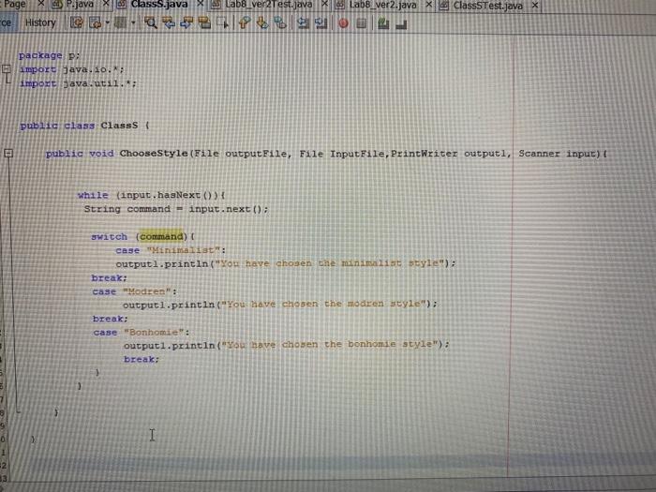656x492 pixels.
Task: Collapse the imports code fold marker
Action: tap(7, 68)
